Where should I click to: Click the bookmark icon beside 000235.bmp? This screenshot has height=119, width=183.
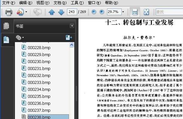[x=24, y=96]
